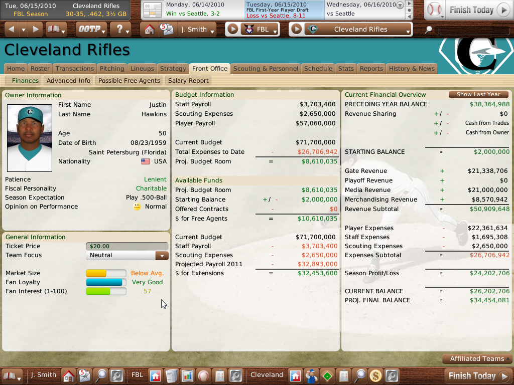Open the FBL league dropdown menu

click(x=260, y=30)
